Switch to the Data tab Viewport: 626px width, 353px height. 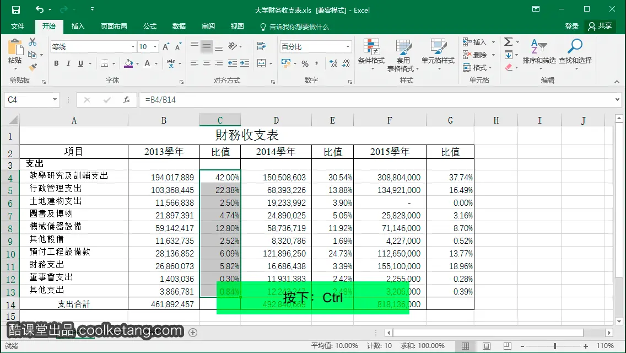pyautogui.click(x=179, y=26)
